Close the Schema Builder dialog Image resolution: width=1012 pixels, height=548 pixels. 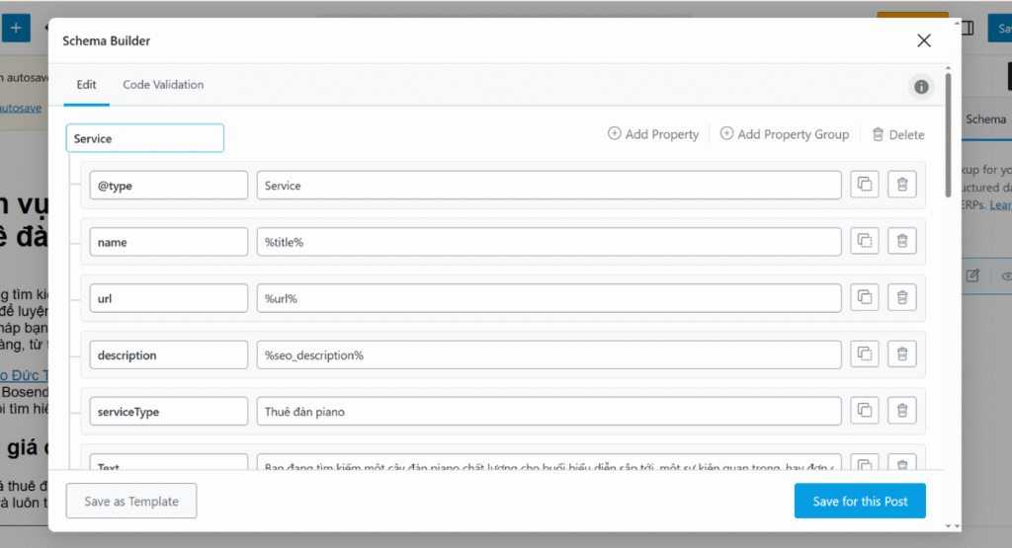[924, 40]
